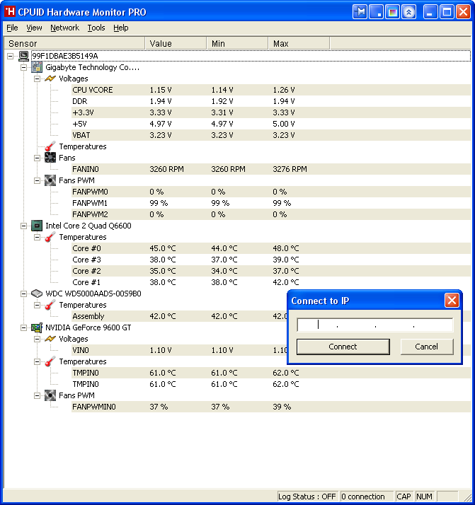
Task: Click the Log Status : OFF status bar entry
Action: coord(307,497)
